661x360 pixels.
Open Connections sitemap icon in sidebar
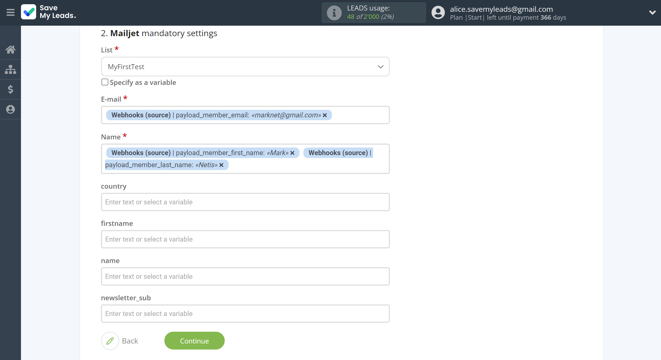click(x=10, y=69)
